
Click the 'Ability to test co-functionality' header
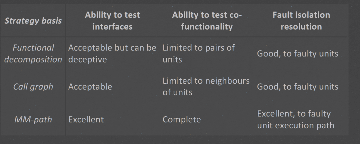click(x=207, y=21)
